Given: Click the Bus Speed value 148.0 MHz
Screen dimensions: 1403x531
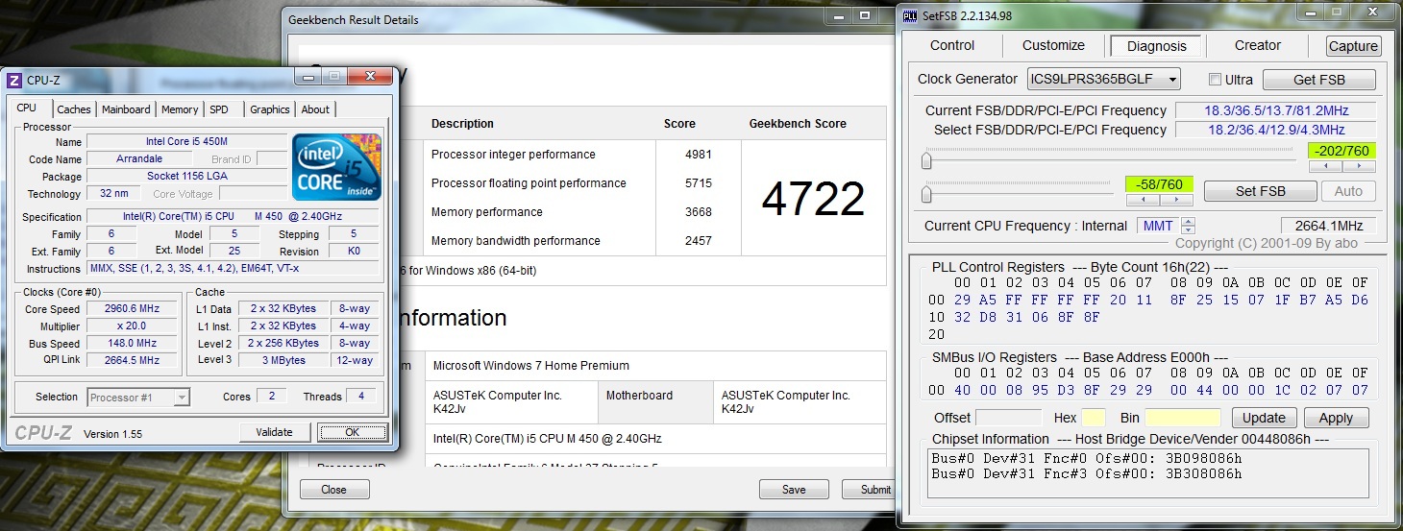Looking at the screenshot, I should click(x=133, y=344).
